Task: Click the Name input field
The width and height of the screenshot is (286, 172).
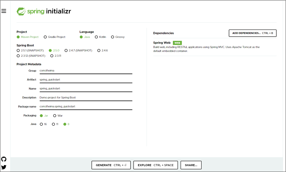Action: point(86,89)
